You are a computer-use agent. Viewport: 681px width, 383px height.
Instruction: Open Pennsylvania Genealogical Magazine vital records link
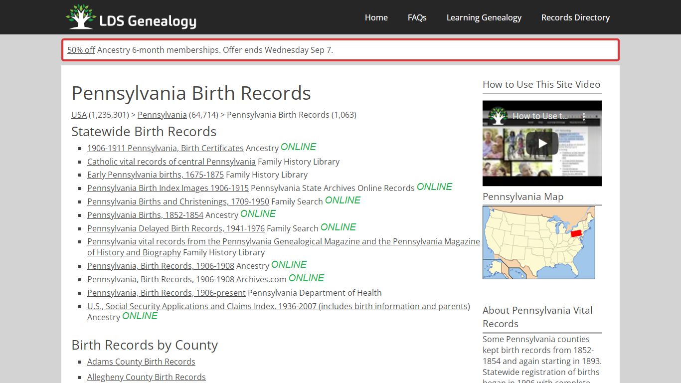tap(284, 247)
